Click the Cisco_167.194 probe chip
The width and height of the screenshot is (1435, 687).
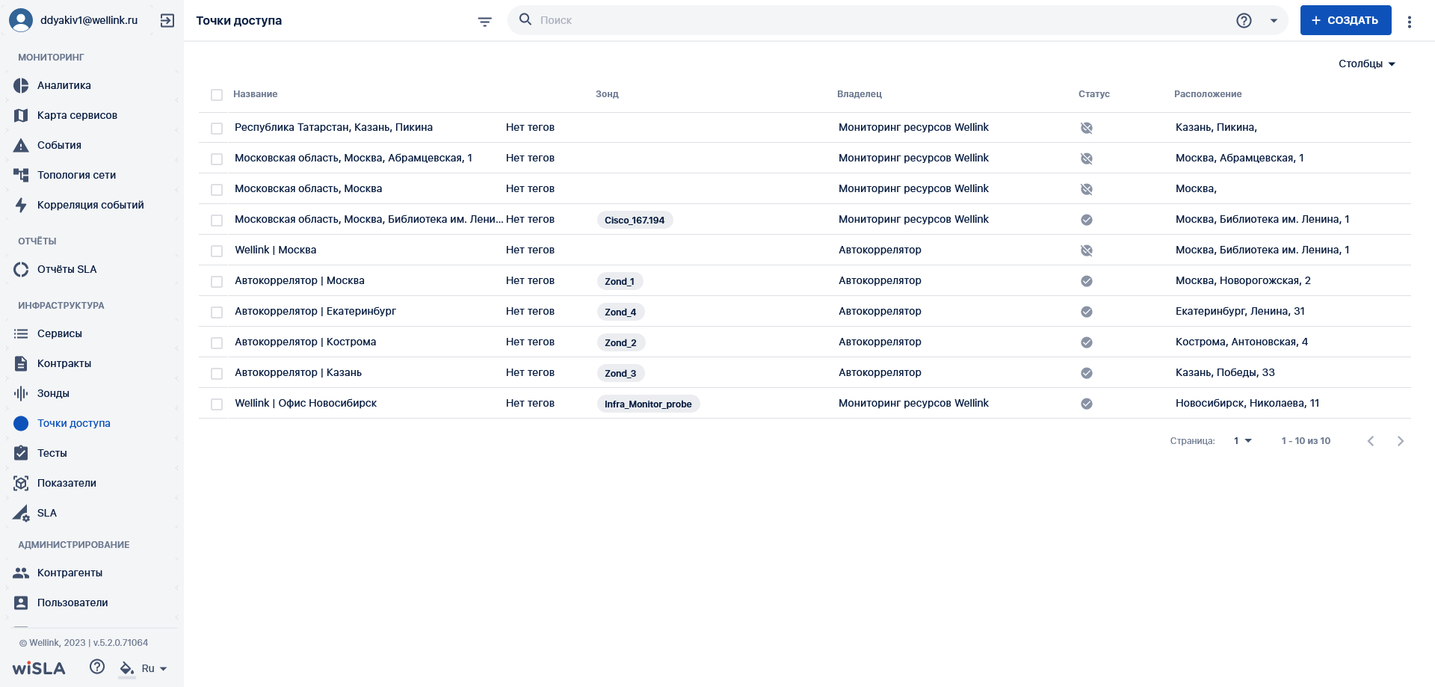pos(635,220)
